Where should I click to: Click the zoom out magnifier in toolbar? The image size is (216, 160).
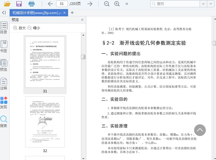point(107,4)
